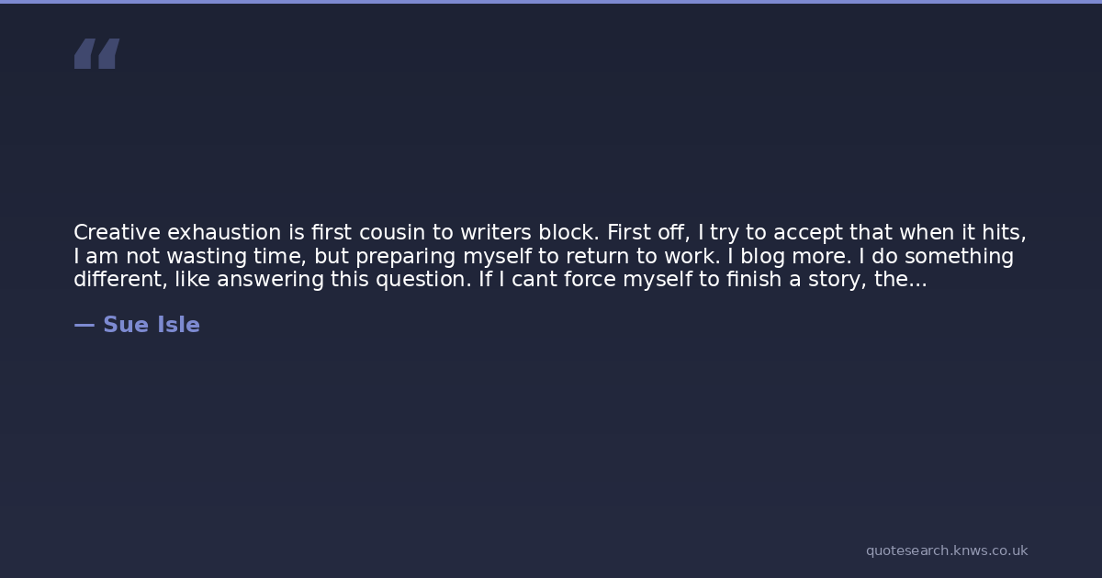Click the author name Sue Isle
Viewport: 1102px width, 578px height.
click(x=152, y=325)
